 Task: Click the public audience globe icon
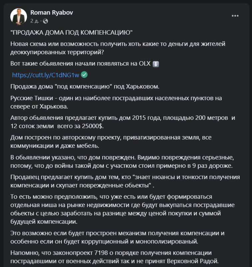point(45,21)
